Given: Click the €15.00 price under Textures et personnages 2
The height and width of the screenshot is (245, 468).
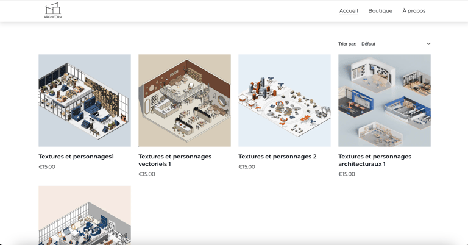Looking at the screenshot, I should (x=247, y=167).
